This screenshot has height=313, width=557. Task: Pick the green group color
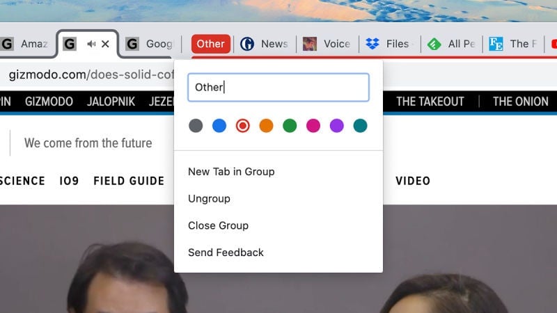(x=290, y=126)
